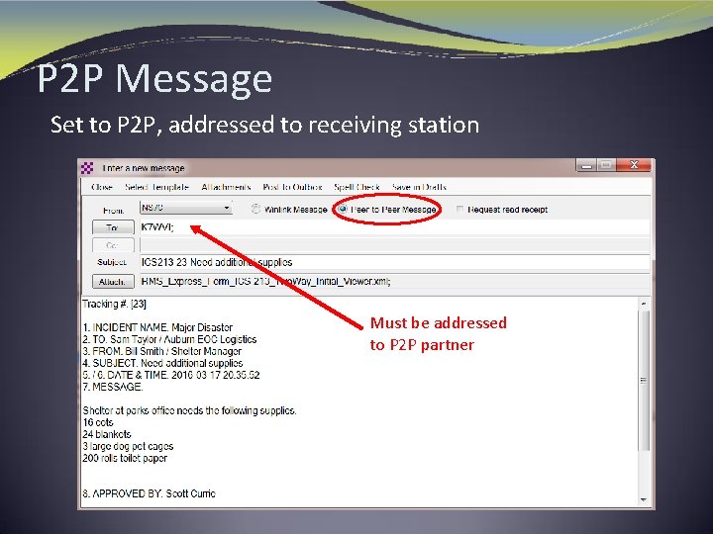
Task: Click scrollbar down arrow in message body
Action: pos(644,500)
